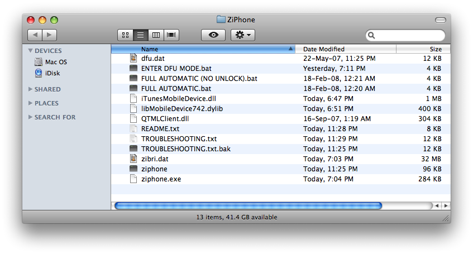Switch to icon view mode
473x254 pixels.
125,35
